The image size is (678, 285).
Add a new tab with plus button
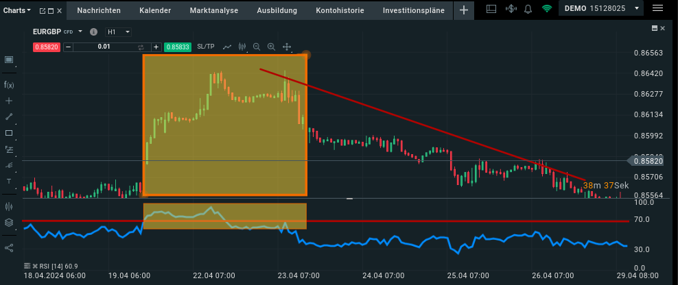(463, 10)
